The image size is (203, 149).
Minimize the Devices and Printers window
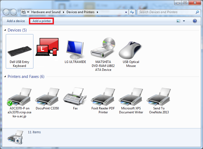pyautogui.click(x=178, y=3)
